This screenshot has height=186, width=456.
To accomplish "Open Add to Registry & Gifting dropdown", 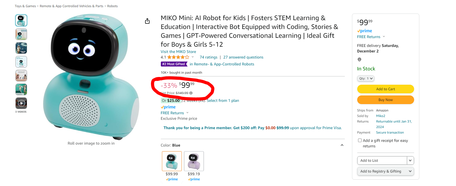I will (386, 171).
